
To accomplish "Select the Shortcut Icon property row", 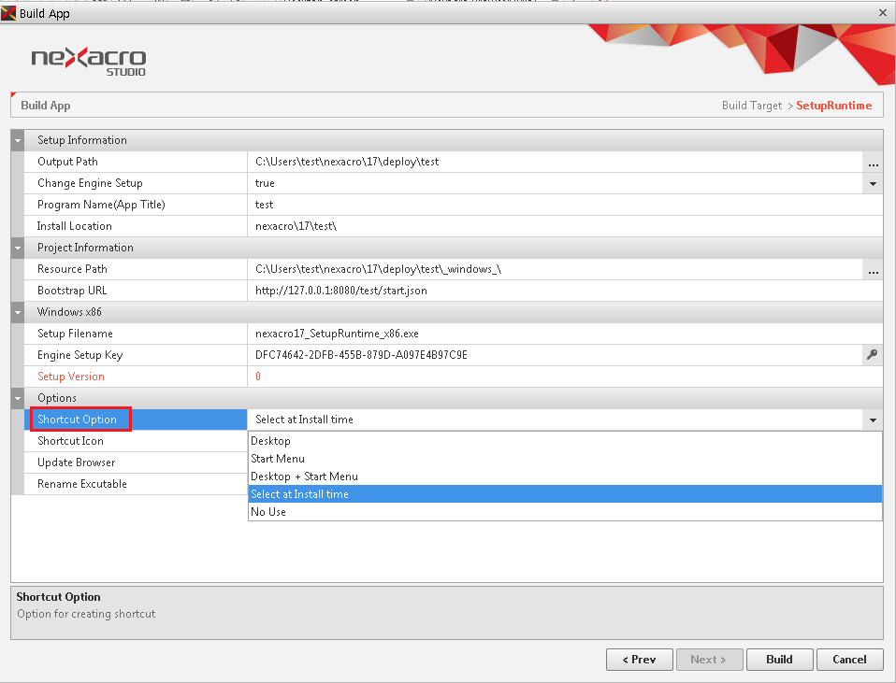I will pyautogui.click(x=131, y=441).
